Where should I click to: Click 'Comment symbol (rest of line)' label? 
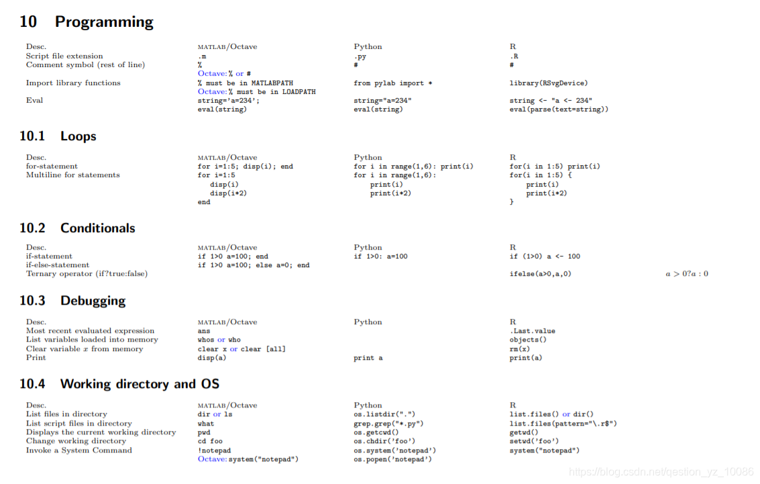pos(85,64)
